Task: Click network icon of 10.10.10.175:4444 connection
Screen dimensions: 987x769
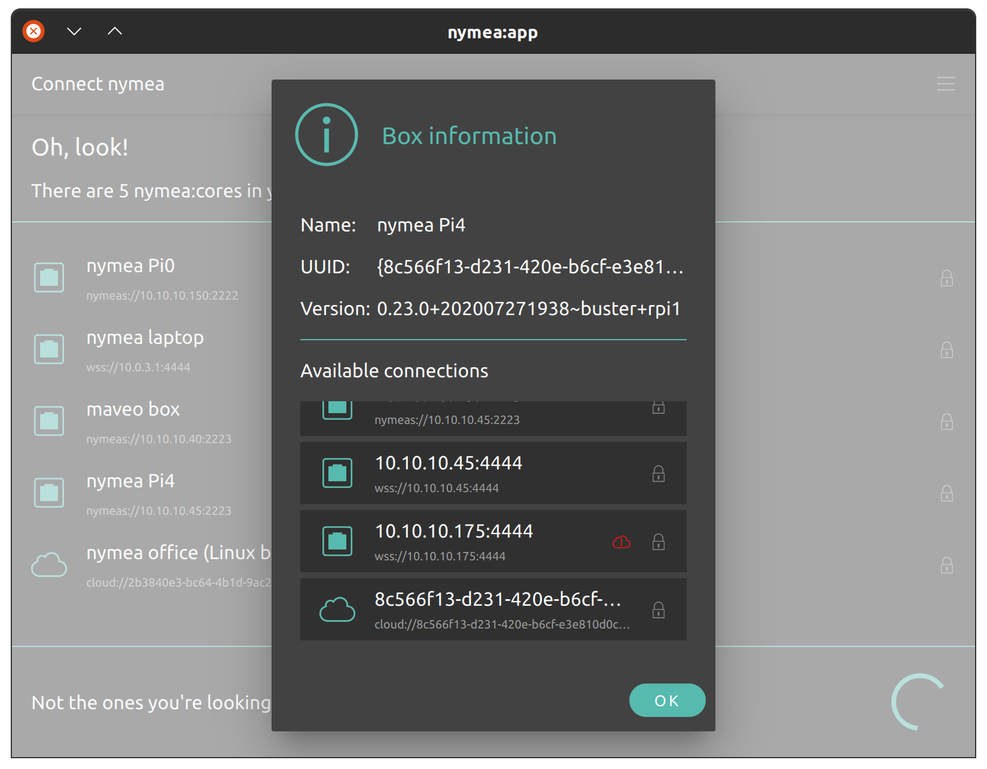Action: coord(337,541)
